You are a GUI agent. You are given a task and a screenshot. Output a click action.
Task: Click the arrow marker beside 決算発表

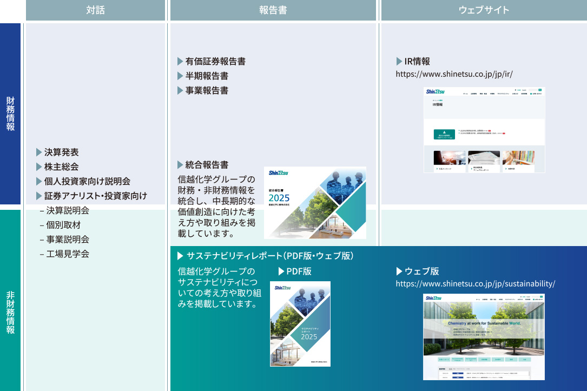(39, 153)
